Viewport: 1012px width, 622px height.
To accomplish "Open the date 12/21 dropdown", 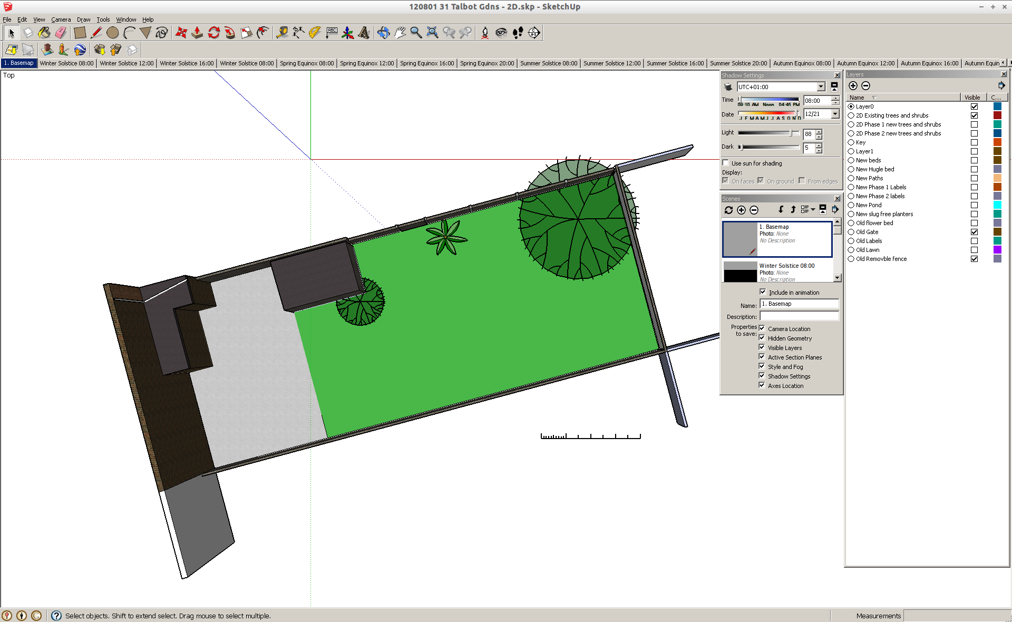I will coord(835,114).
